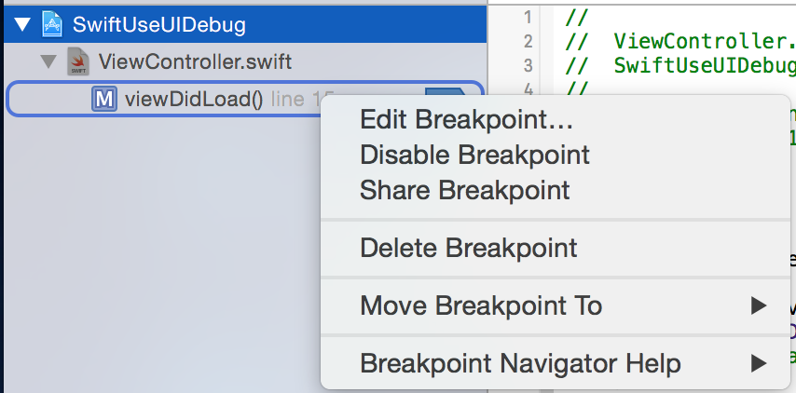
Task: Click line number 3 in the editor gutter
Action: click(x=528, y=65)
